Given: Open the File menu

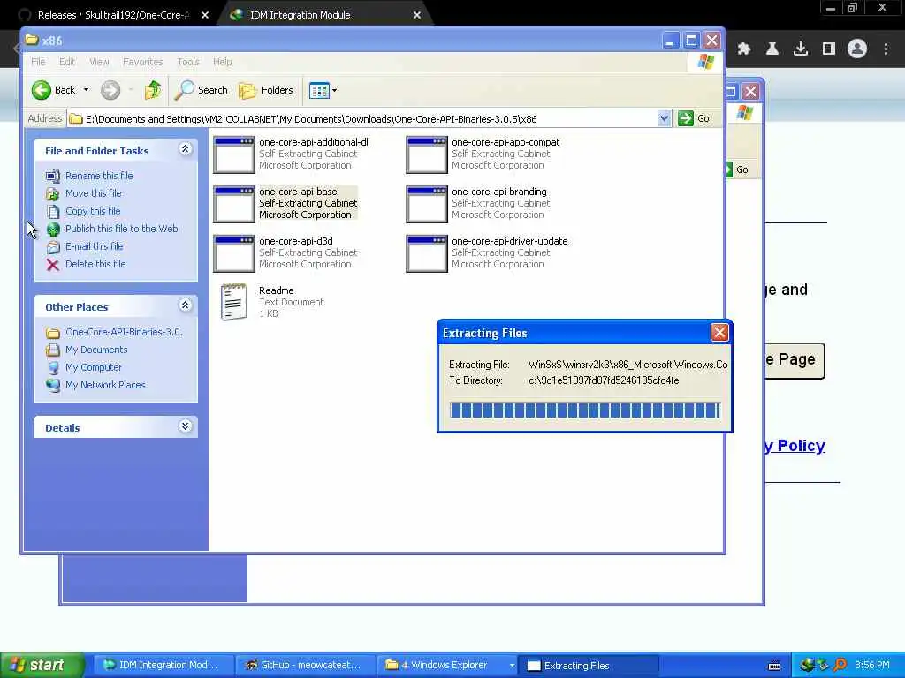Looking at the screenshot, I should pos(38,62).
